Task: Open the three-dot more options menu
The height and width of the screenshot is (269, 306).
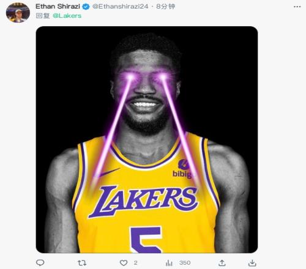Action: [297, 7]
